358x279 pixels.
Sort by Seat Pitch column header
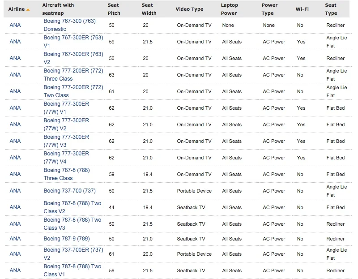click(114, 9)
